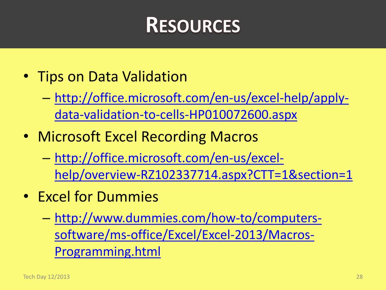Open the apply-data-validation Microsoft Office link
Viewport: 386px width, 290px height.
[x=202, y=98]
